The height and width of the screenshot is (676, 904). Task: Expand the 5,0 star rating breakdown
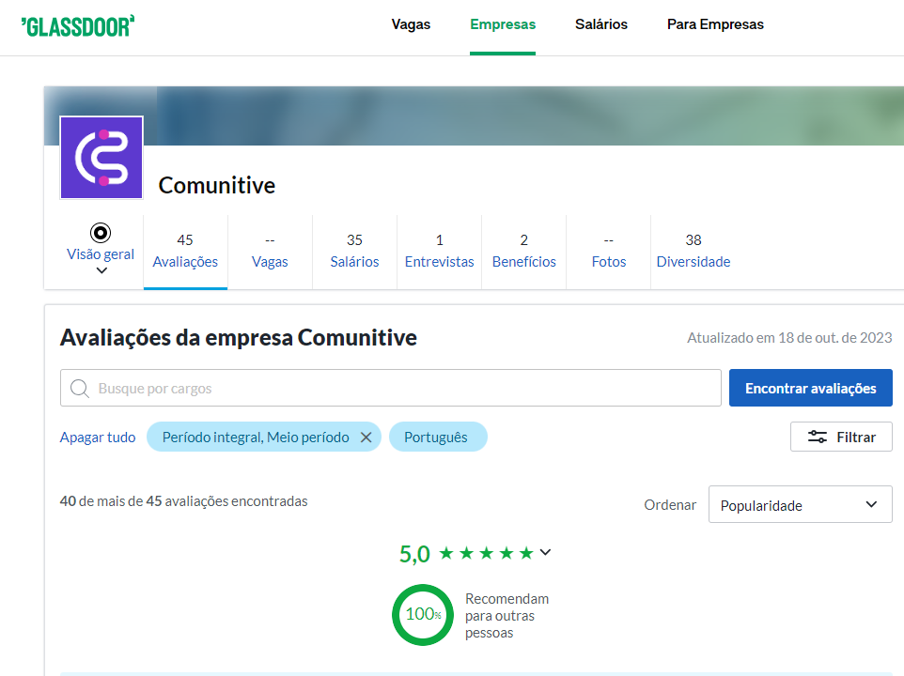click(x=545, y=553)
